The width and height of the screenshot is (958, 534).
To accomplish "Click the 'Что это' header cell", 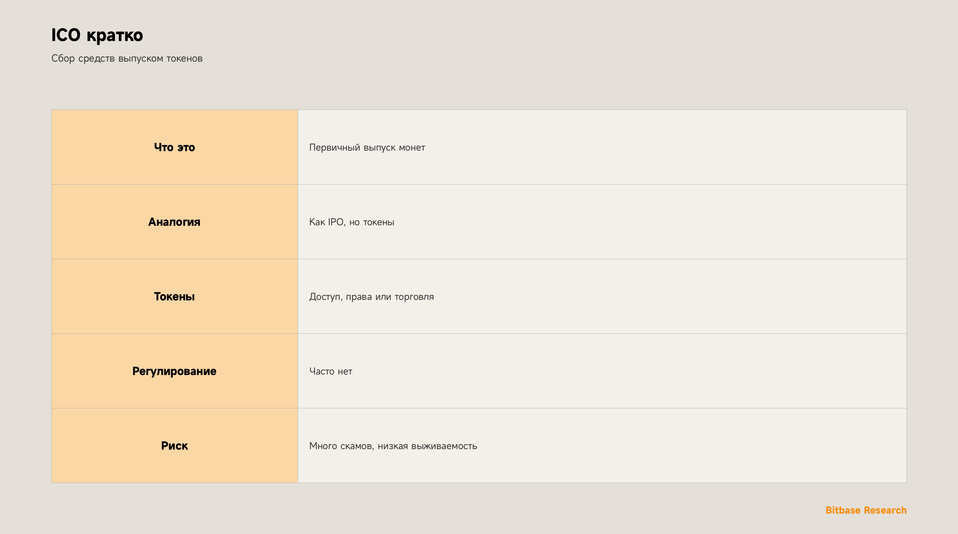I will pos(174,147).
